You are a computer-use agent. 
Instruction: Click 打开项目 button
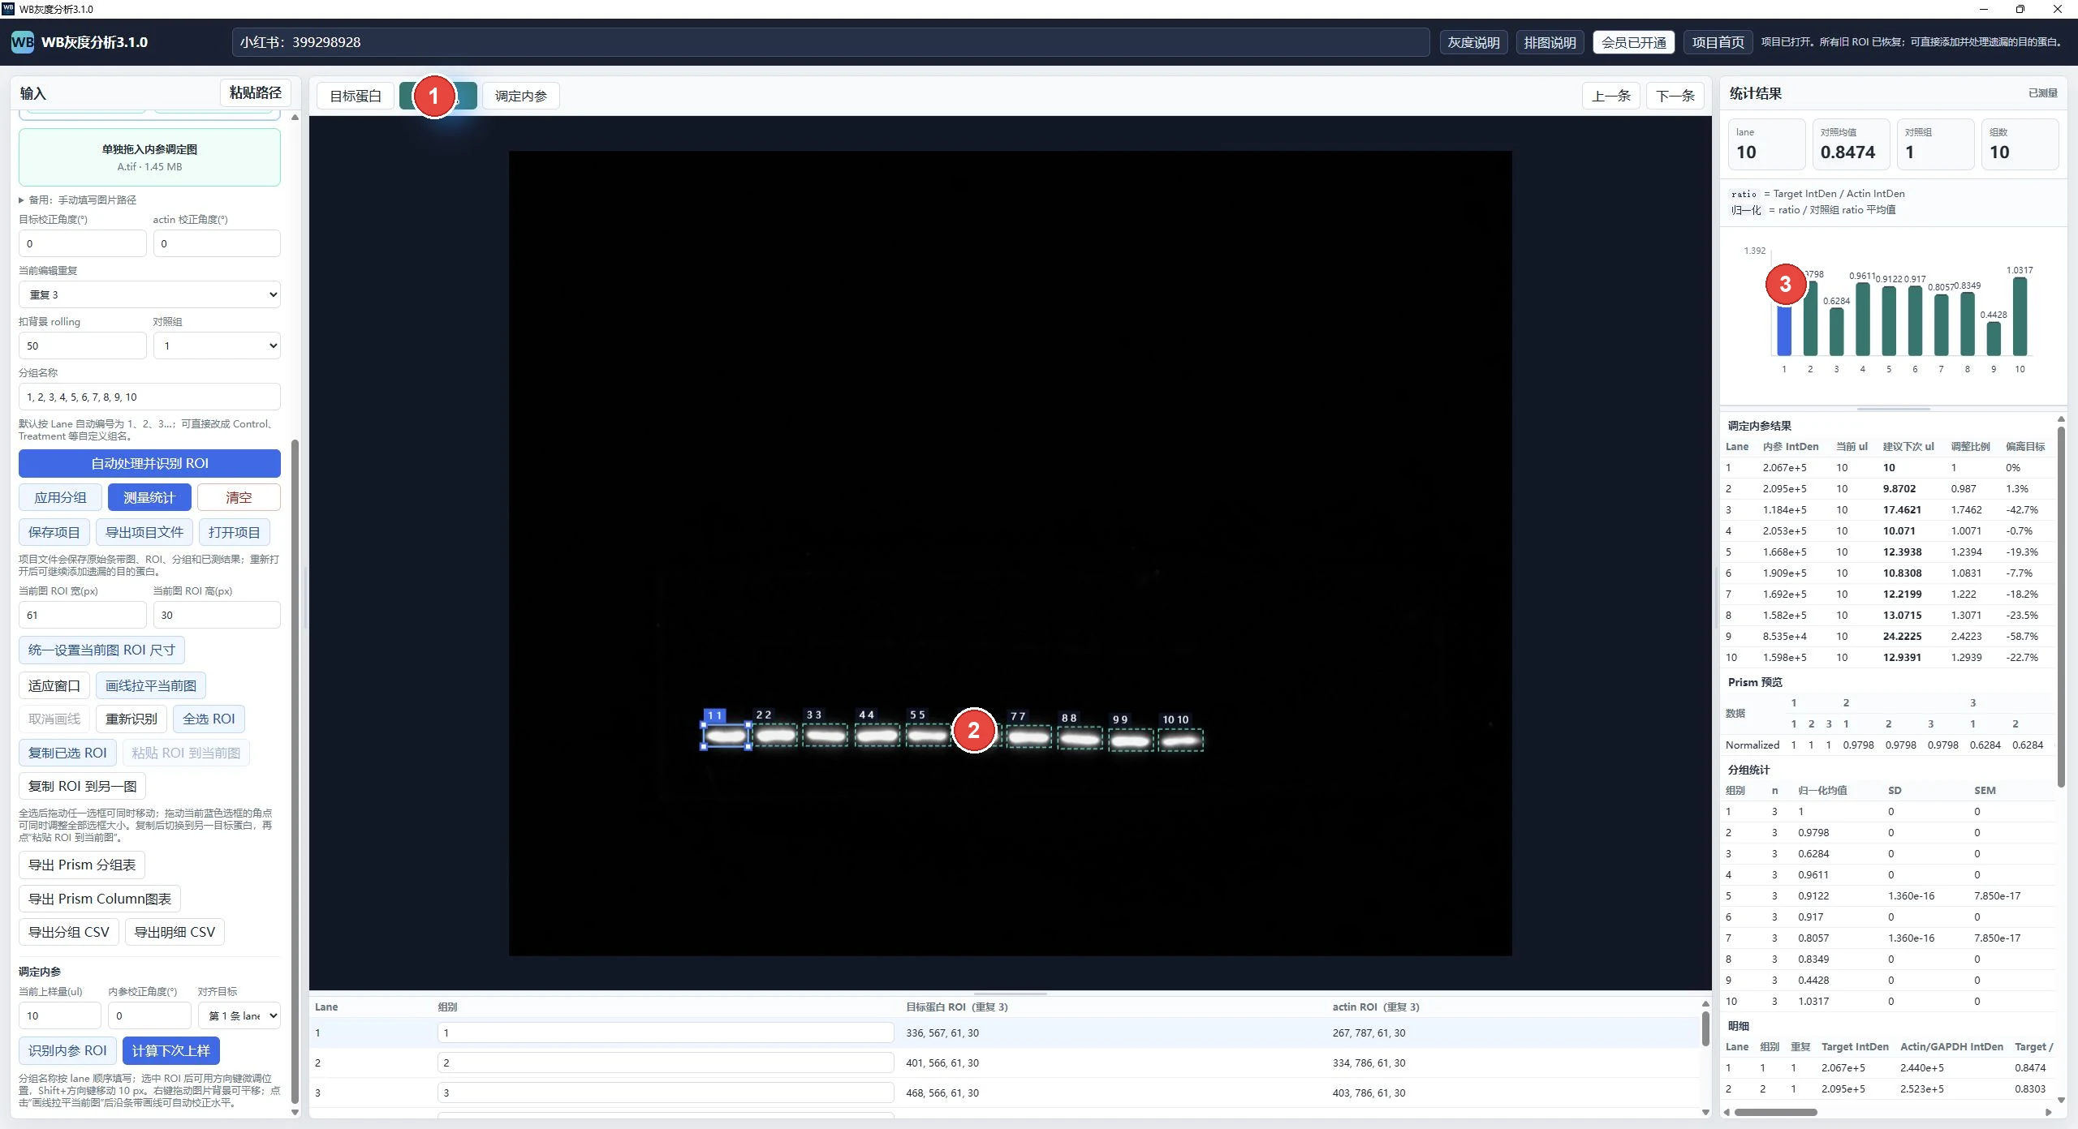(235, 532)
